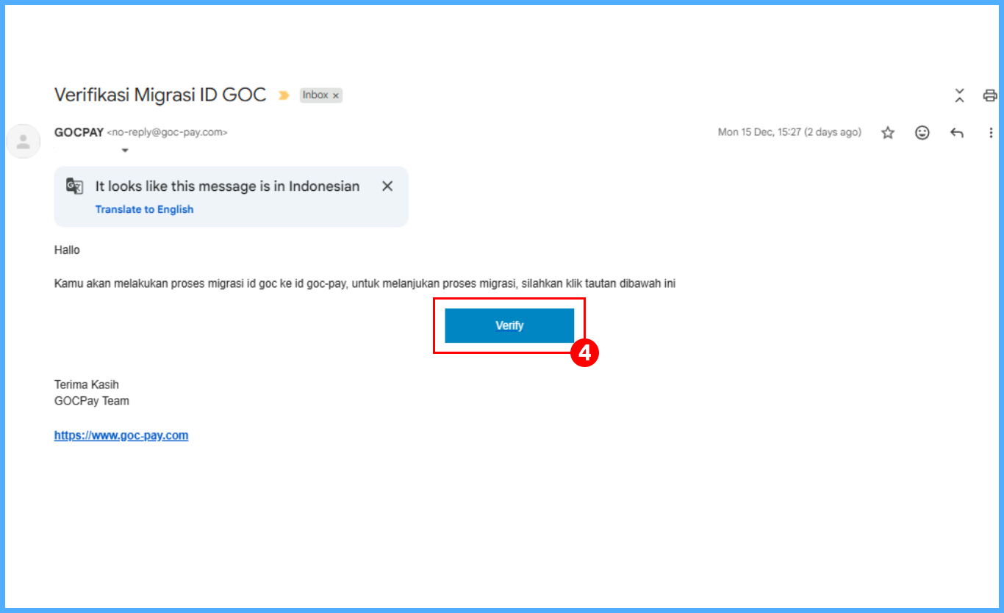1004x613 pixels.
Task: Click Translate to English
Action: click(144, 209)
